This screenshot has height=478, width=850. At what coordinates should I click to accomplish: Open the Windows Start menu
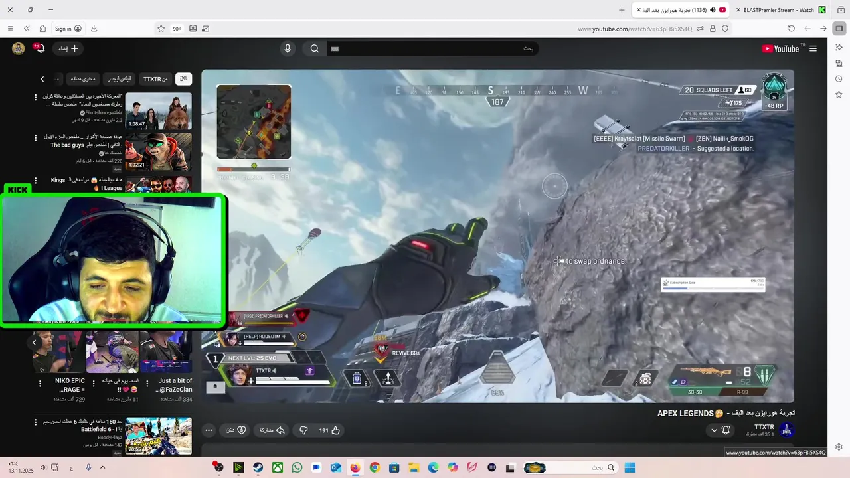(x=630, y=467)
